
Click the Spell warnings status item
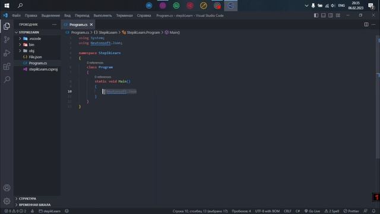pyautogui.click(x=332, y=211)
